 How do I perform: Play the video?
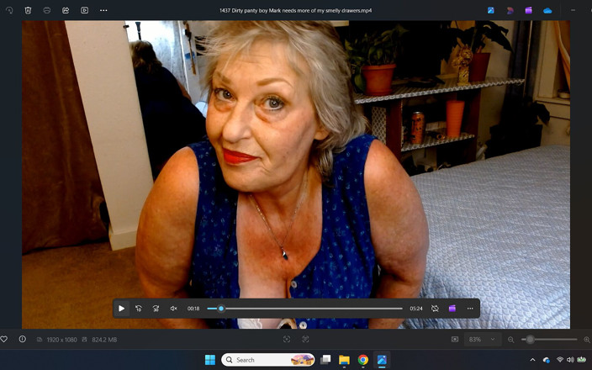[122, 309]
